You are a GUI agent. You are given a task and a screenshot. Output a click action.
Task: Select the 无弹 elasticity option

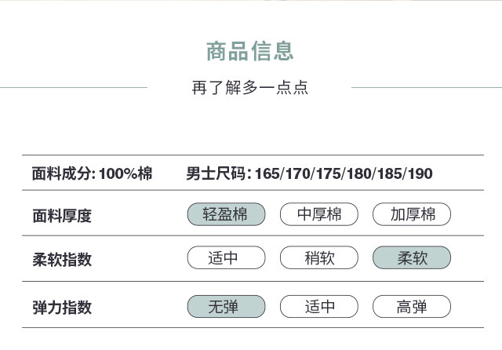(226, 307)
